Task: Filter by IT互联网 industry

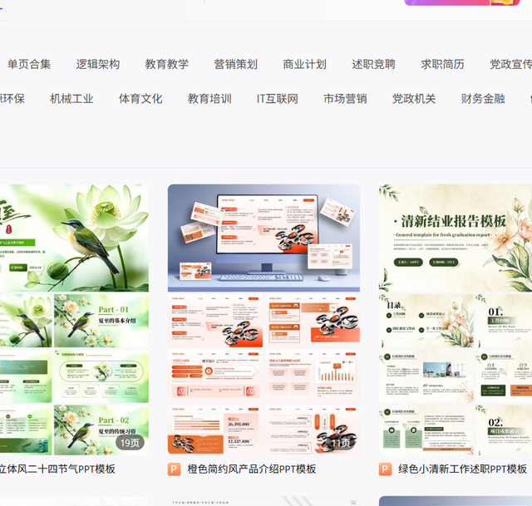Action: 277,99
